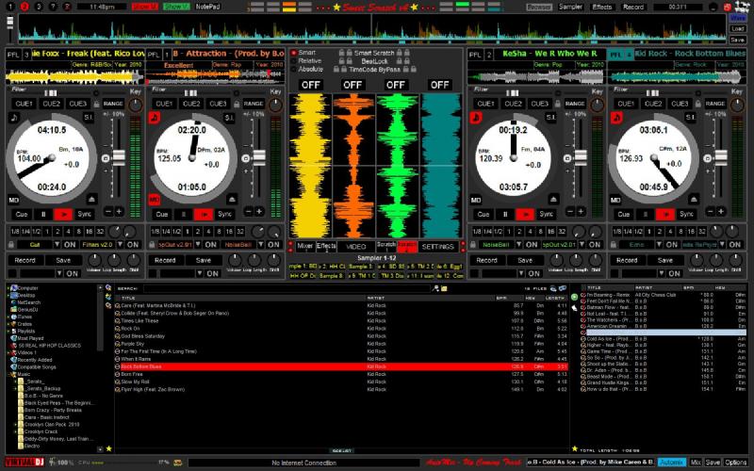This screenshot has height=471, width=754.
Task: Toggle PFL headphone cue on deck 2 (Ke$ha)
Action: tap(475, 55)
